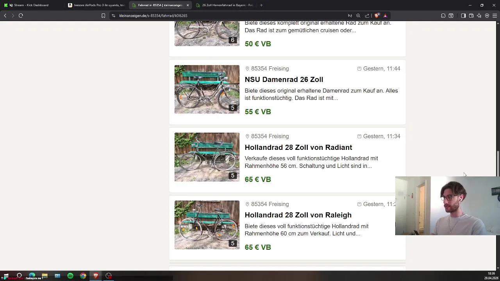500x281 pixels.
Task: Open File Explorer from taskbar
Action: click(x=45, y=276)
